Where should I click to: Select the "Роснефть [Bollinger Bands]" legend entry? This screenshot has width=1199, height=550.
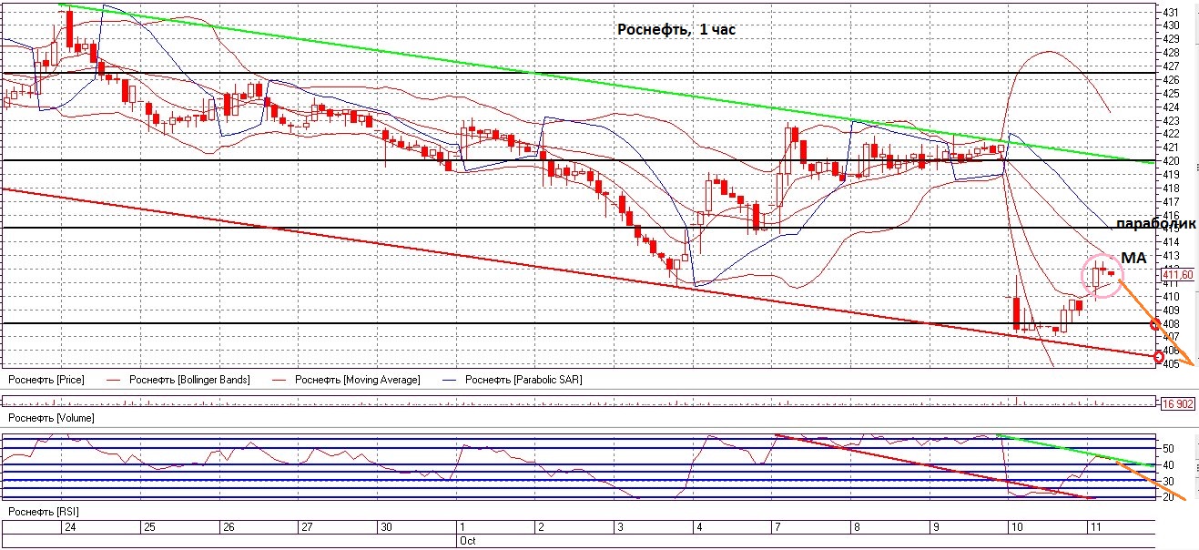point(189,379)
